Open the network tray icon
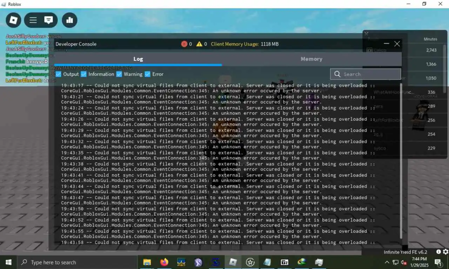 [x=395, y=262]
